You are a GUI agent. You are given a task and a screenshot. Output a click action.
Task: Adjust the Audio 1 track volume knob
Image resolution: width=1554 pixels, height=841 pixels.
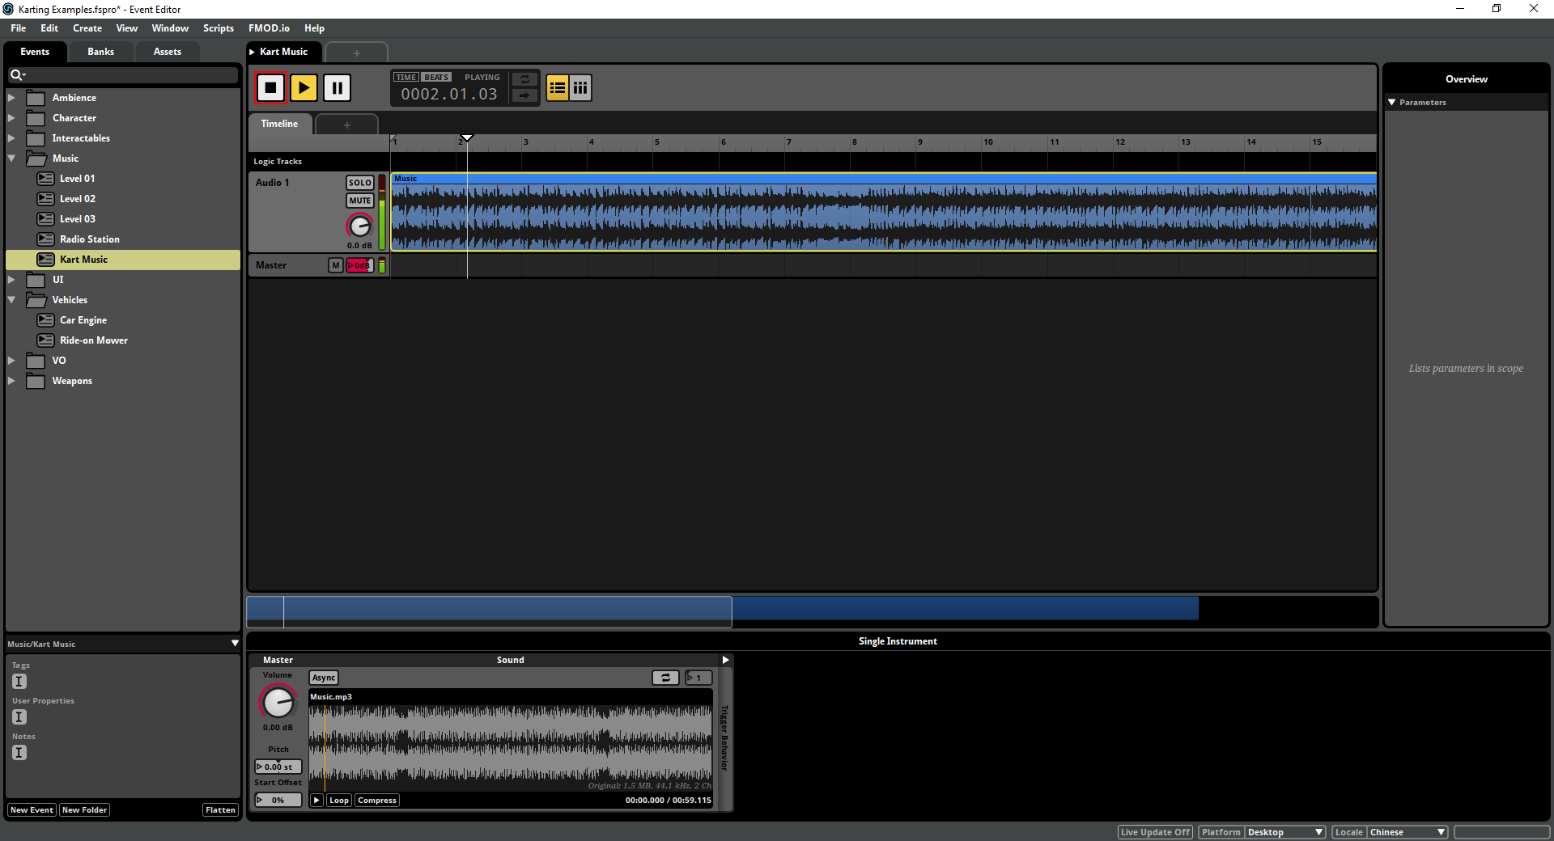[359, 226]
